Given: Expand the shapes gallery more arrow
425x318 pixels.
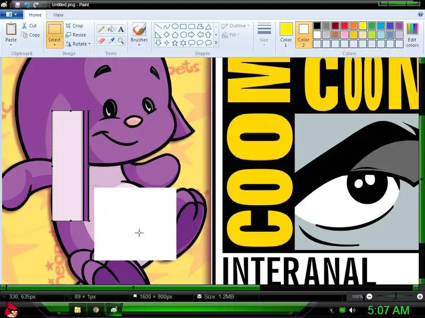Looking at the screenshot, I should tap(216, 43).
